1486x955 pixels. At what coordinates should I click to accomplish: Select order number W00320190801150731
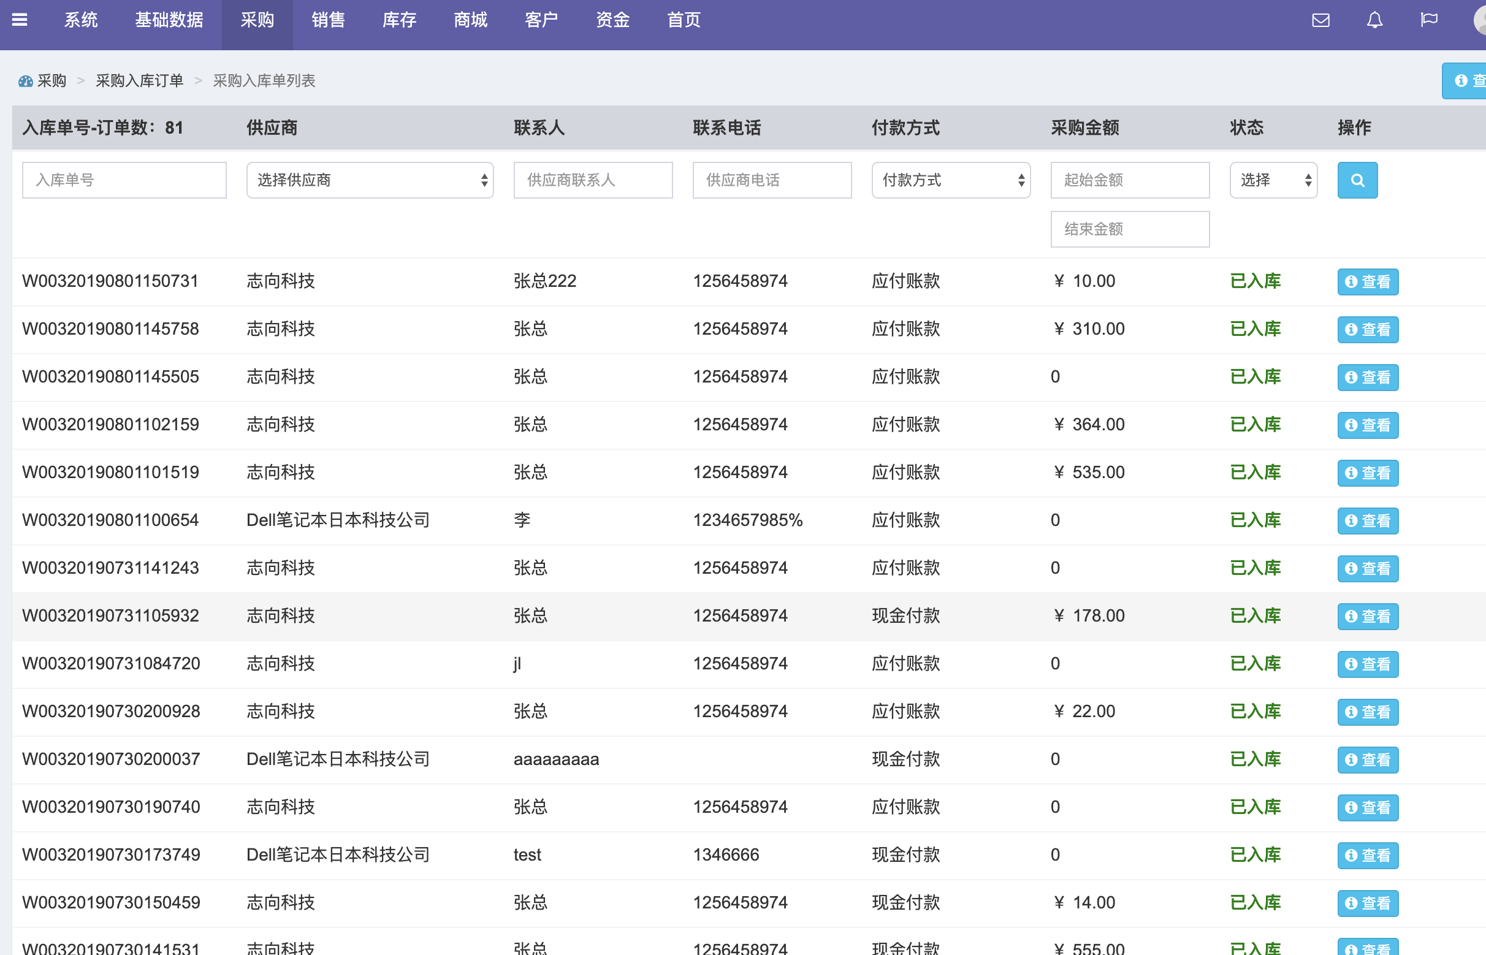tap(110, 281)
